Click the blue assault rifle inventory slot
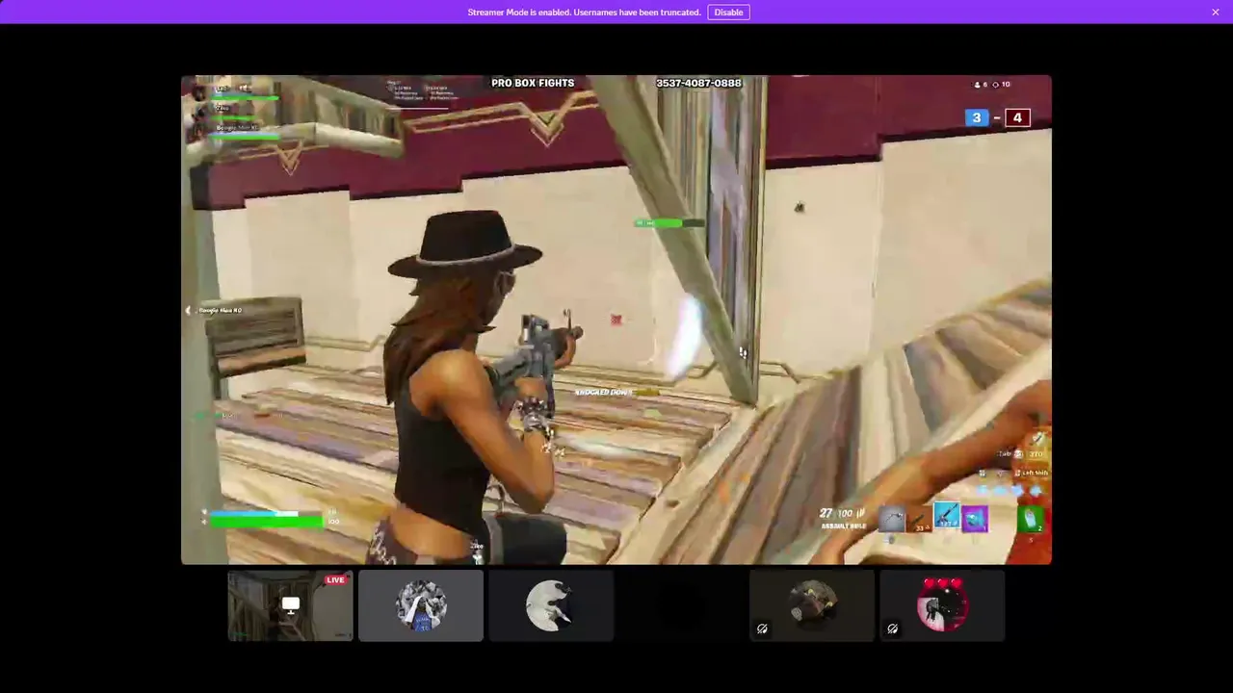This screenshot has width=1233, height=693. coord(947,517)
